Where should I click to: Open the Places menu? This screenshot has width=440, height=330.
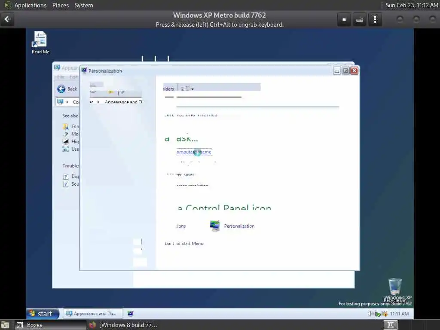pos(60,5)
